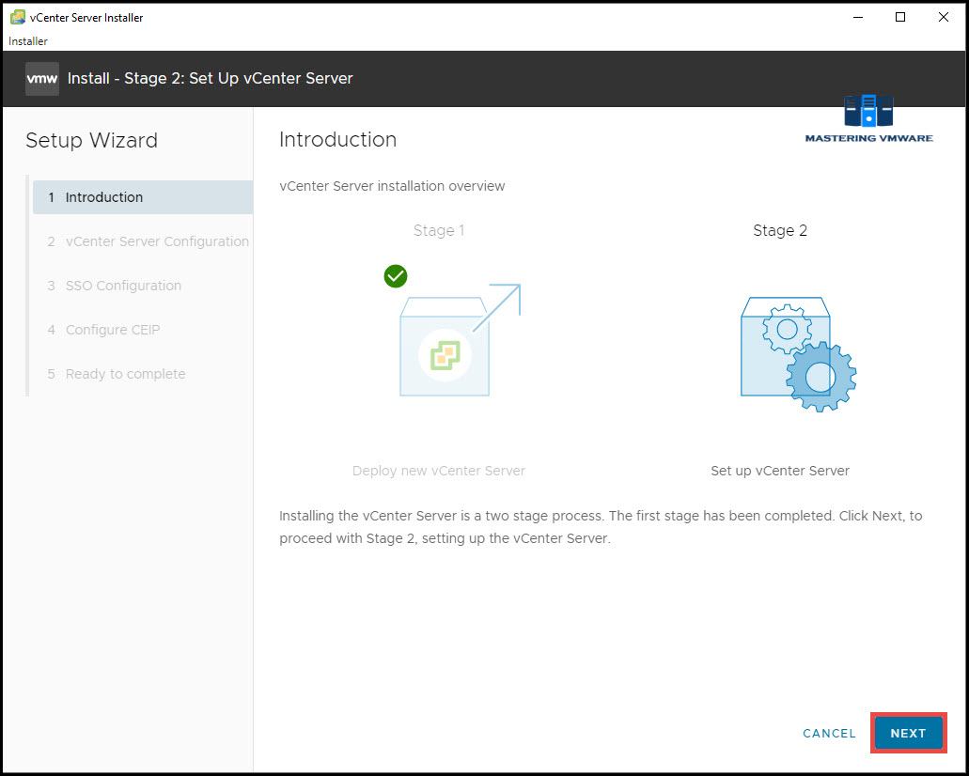Click the Stage 2 heading text
The width and height of the screenshot is (969, 776).
click(780, 230)
